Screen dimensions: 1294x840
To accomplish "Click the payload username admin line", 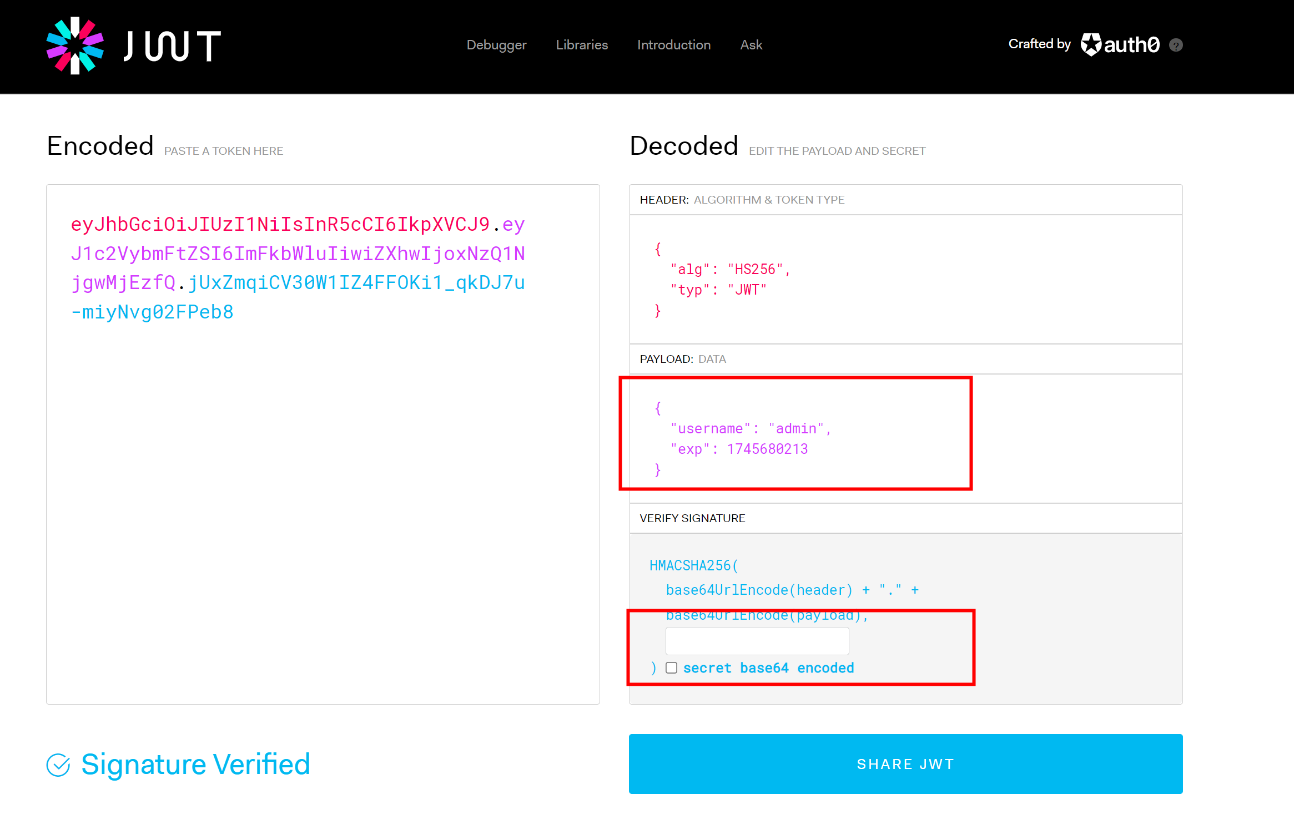I will coord(751,429).
